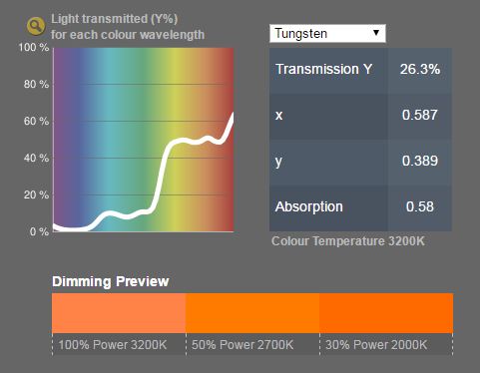480x373 pixels.
Task: Click the Absorption value 0.58
Action: (x=420, y=206)
